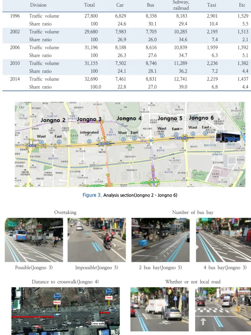Click bus volume cell '8,831'

[151, 79]
